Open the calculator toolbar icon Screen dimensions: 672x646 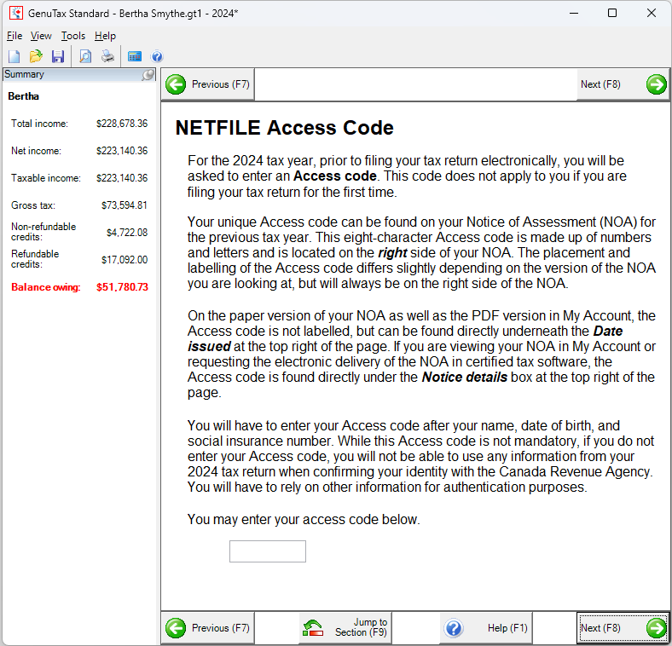(x=135, y=56)
